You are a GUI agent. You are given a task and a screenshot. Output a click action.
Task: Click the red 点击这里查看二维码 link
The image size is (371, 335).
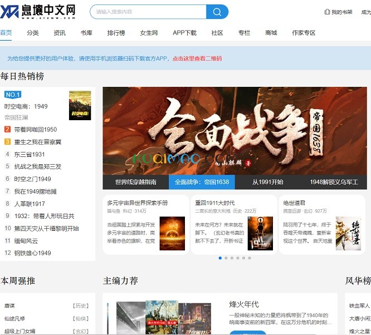tap(197, 58)
